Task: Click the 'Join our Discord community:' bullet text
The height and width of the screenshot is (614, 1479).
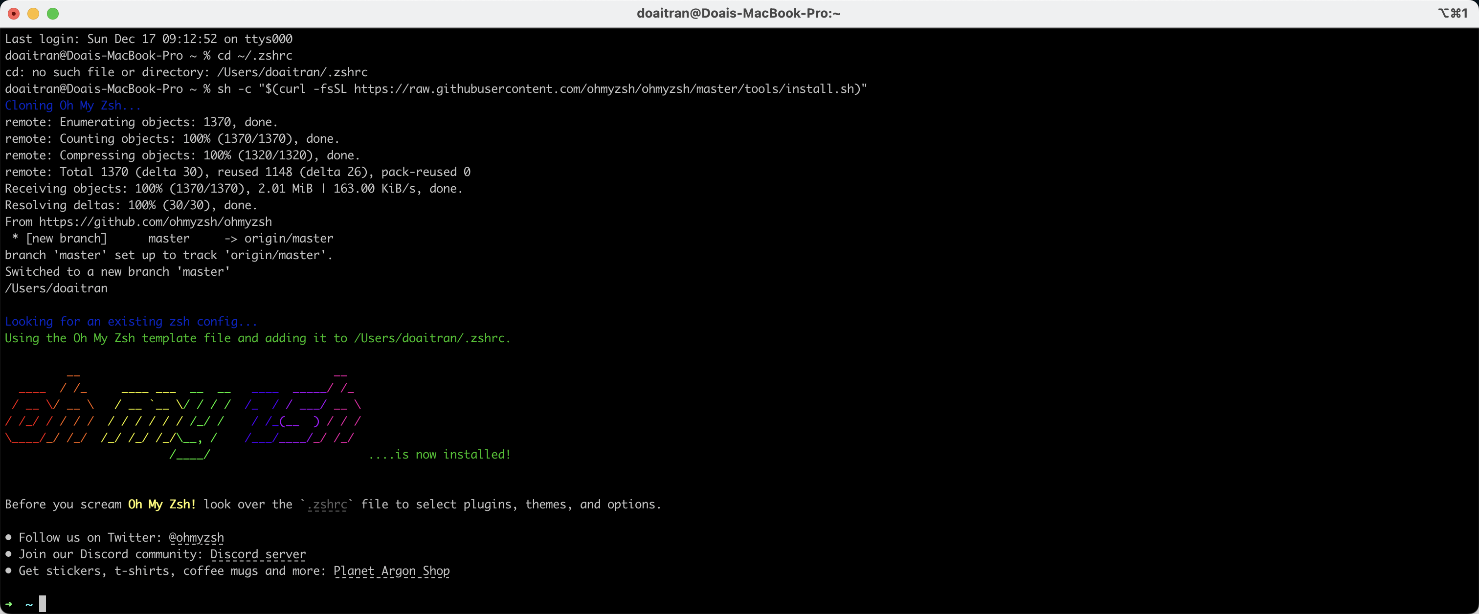Action: [x=111, y=554]
